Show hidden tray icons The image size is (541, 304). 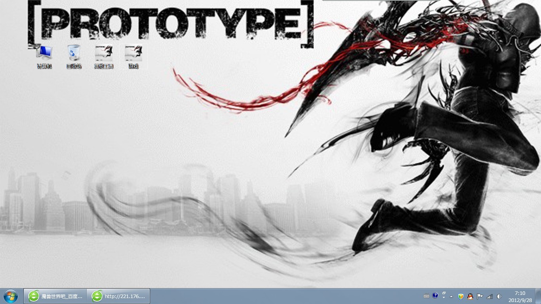pyautogui.click(x=451, y=296)
